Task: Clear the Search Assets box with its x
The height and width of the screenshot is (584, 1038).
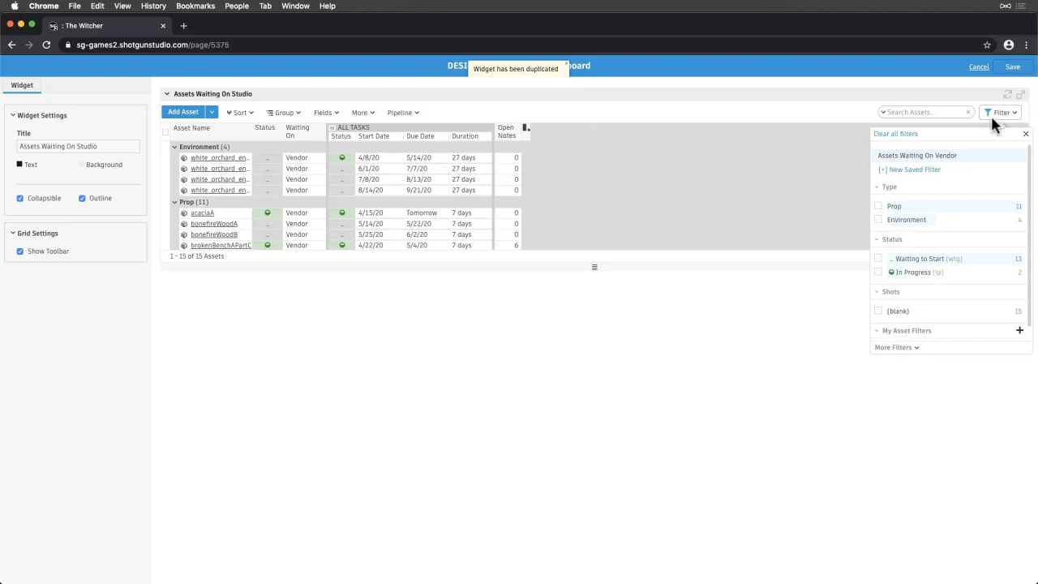Action: [x=967, y=113]
